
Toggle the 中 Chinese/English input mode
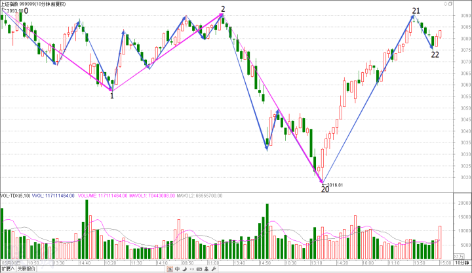coord(177,268)
